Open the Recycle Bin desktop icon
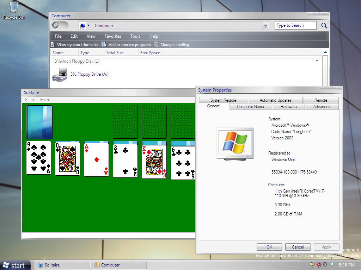This screenshot has height=270, width=361. click(x=14, y=10)
